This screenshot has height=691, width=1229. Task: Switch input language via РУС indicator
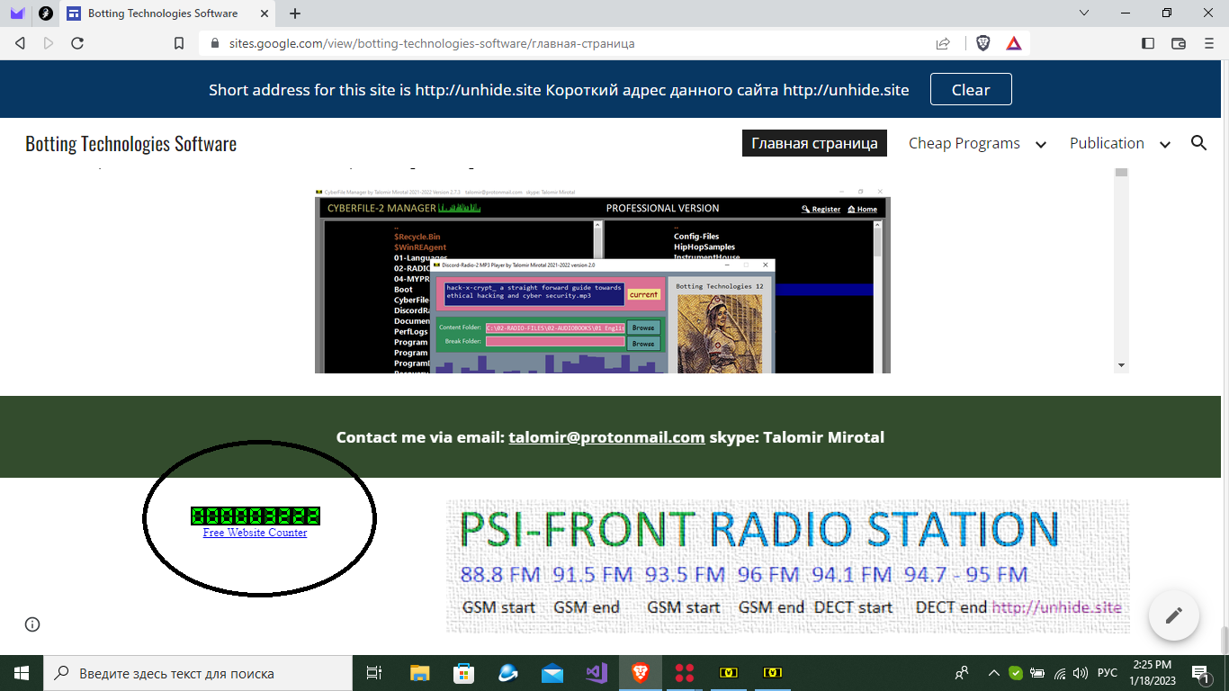coord(1108,673)
